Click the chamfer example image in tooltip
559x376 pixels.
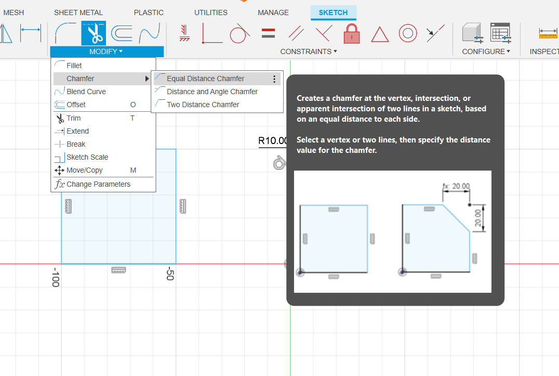pyautogui.click(x=393, y=231)
